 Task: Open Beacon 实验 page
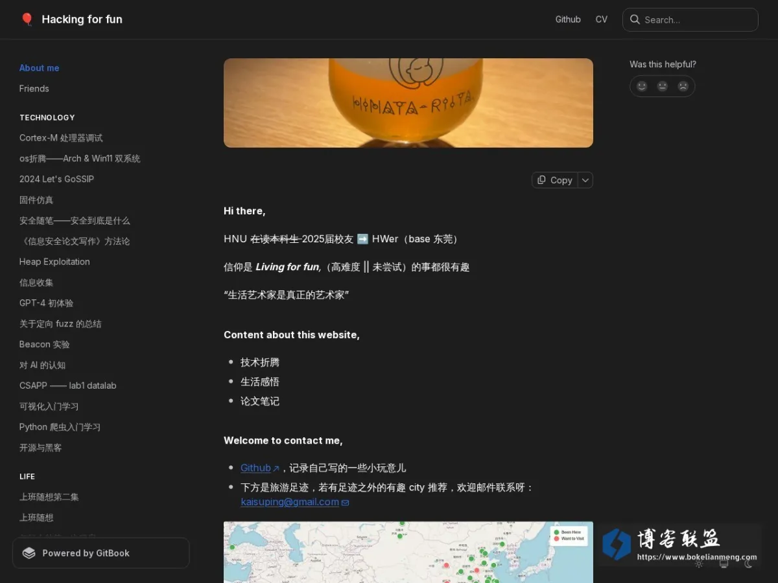[x=44, y=345]
